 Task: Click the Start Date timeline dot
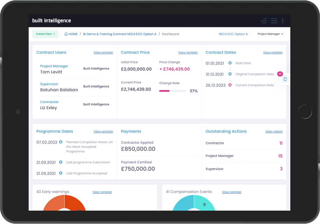230,63
